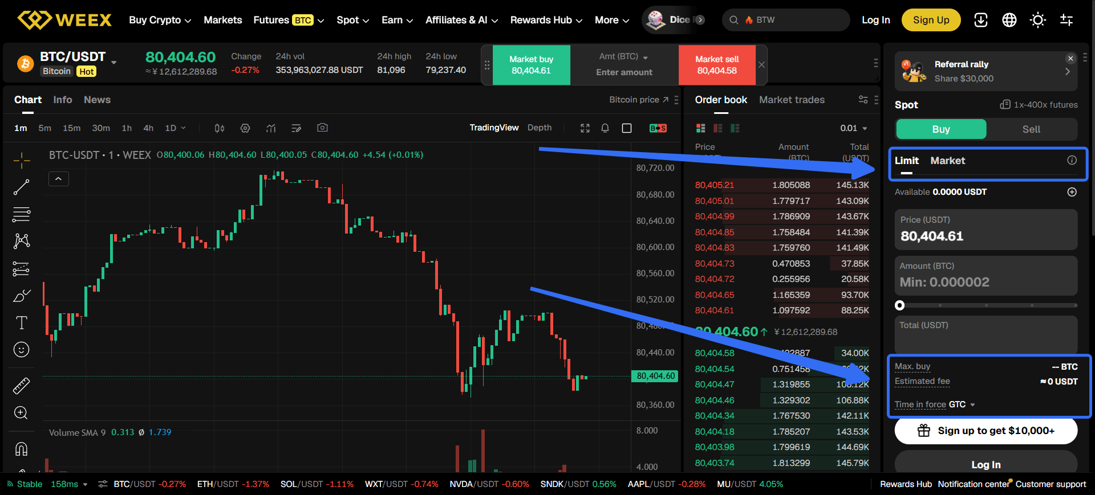Open the emoji icon tool

point(22,349)
